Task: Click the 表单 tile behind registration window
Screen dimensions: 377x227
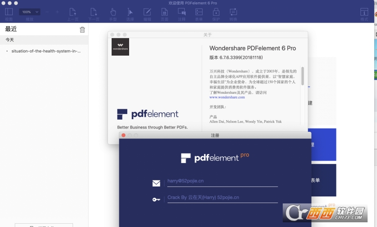Action: coord(324,180)
